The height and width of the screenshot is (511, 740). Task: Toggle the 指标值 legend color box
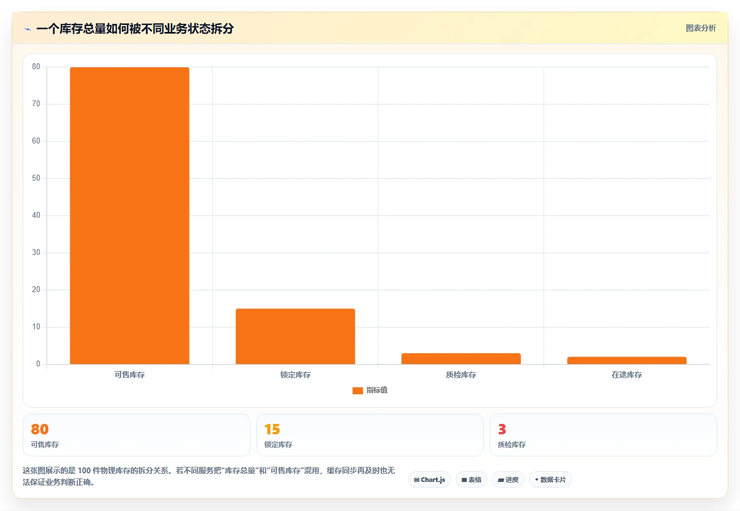[358, 390]
